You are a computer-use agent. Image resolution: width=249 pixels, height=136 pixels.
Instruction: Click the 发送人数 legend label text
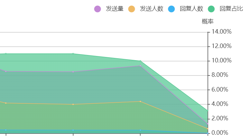click(152, 9)
